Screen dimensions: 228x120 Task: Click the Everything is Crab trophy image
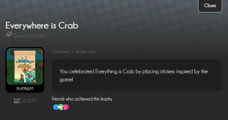pos(25,67)
